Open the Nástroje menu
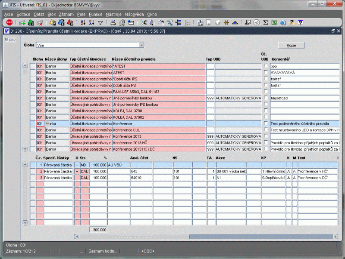Image resolution: width=345 pixels, height=259 pixels. point(113,15)
